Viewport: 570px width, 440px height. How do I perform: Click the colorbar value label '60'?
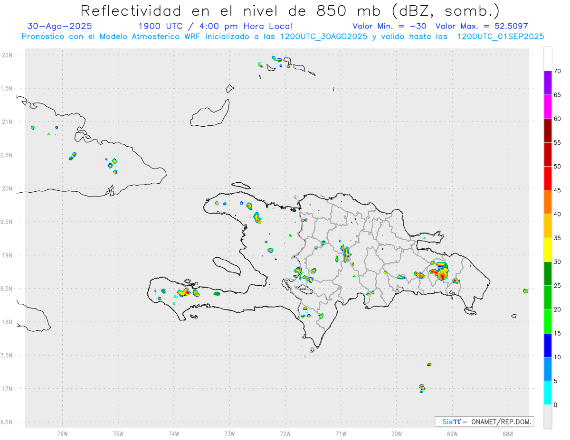click(557, 119)
